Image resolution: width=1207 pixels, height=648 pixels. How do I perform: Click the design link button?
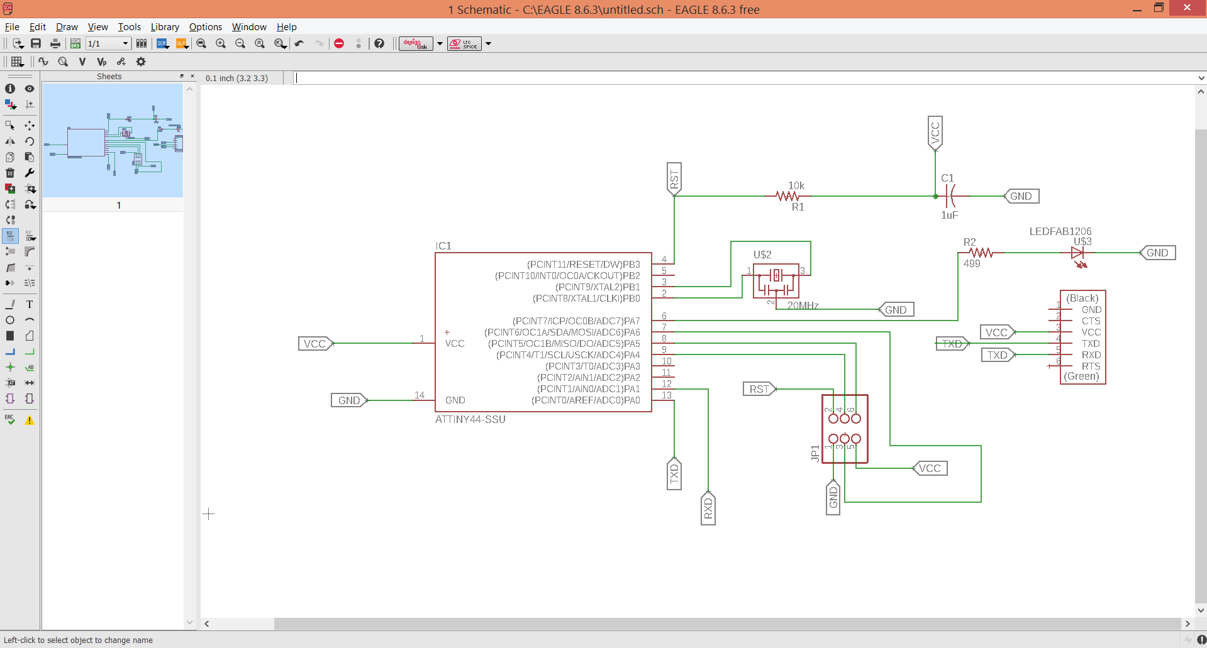[416, 43]
